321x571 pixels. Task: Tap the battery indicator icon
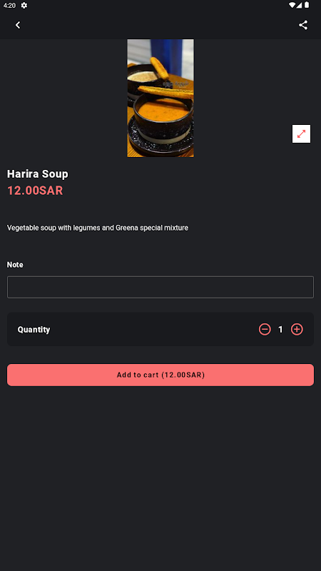(307, 6)
